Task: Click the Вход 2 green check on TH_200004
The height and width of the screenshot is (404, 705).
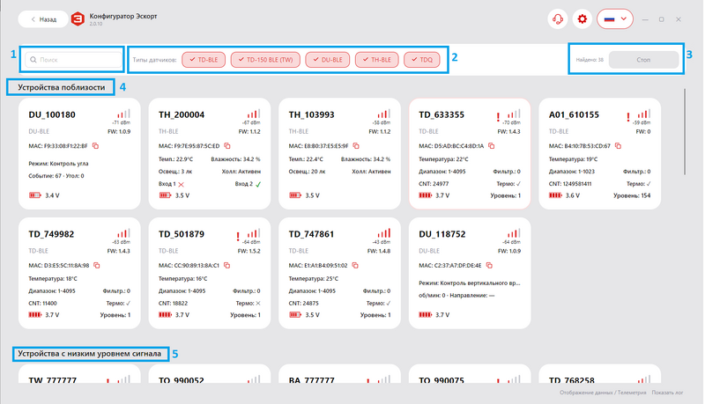Action: [x=258, y=184]
